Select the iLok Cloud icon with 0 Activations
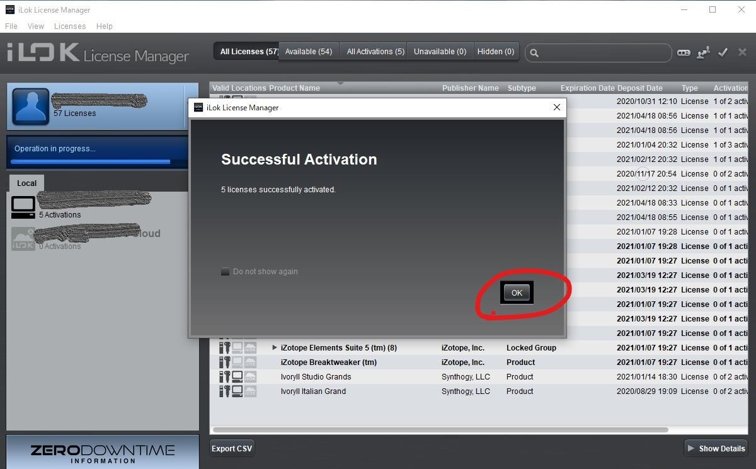The width and height of the screenshot is (756, 469). [x=23, y=239]
